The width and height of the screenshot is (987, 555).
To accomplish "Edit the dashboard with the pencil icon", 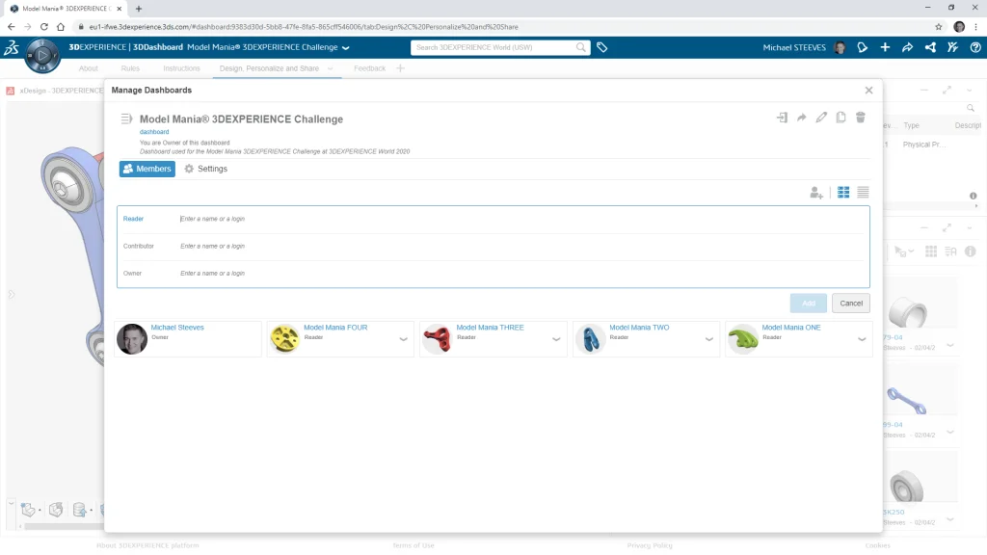I will (x=821, y=118).
